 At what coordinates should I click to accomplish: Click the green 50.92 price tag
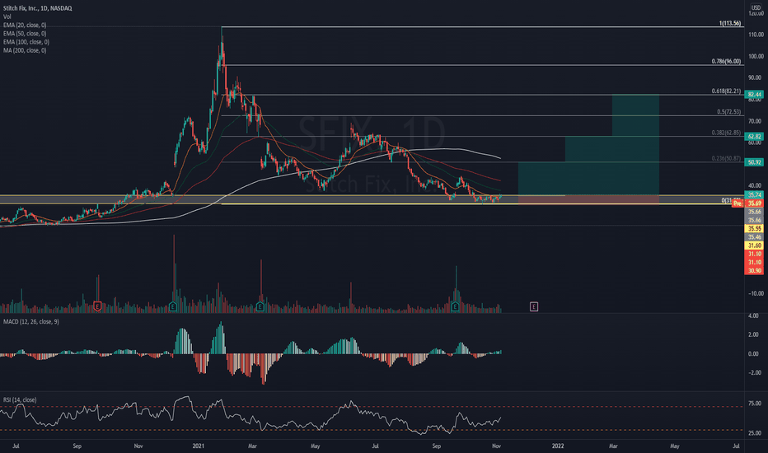point(754,162)
